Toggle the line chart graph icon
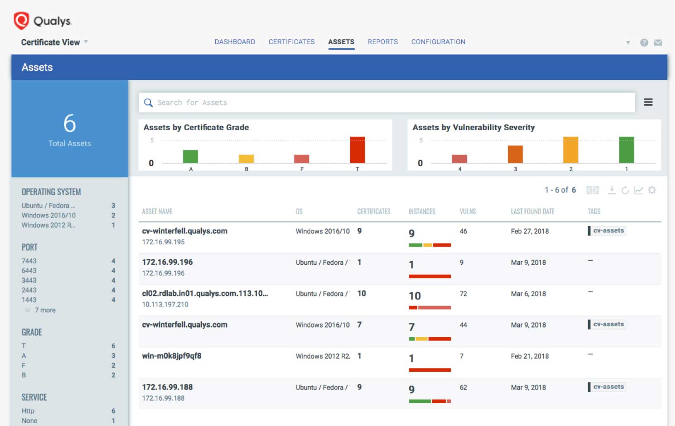The image size is (675, 426). coord(639,190)
